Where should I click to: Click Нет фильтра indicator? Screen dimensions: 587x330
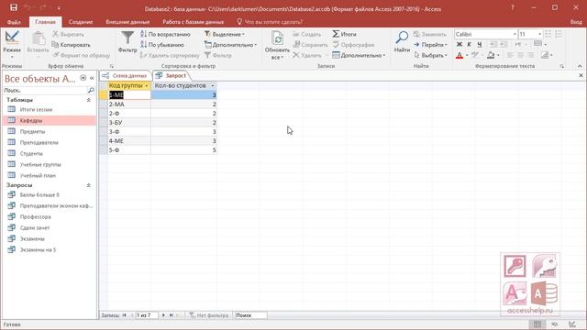coord(209,315)
